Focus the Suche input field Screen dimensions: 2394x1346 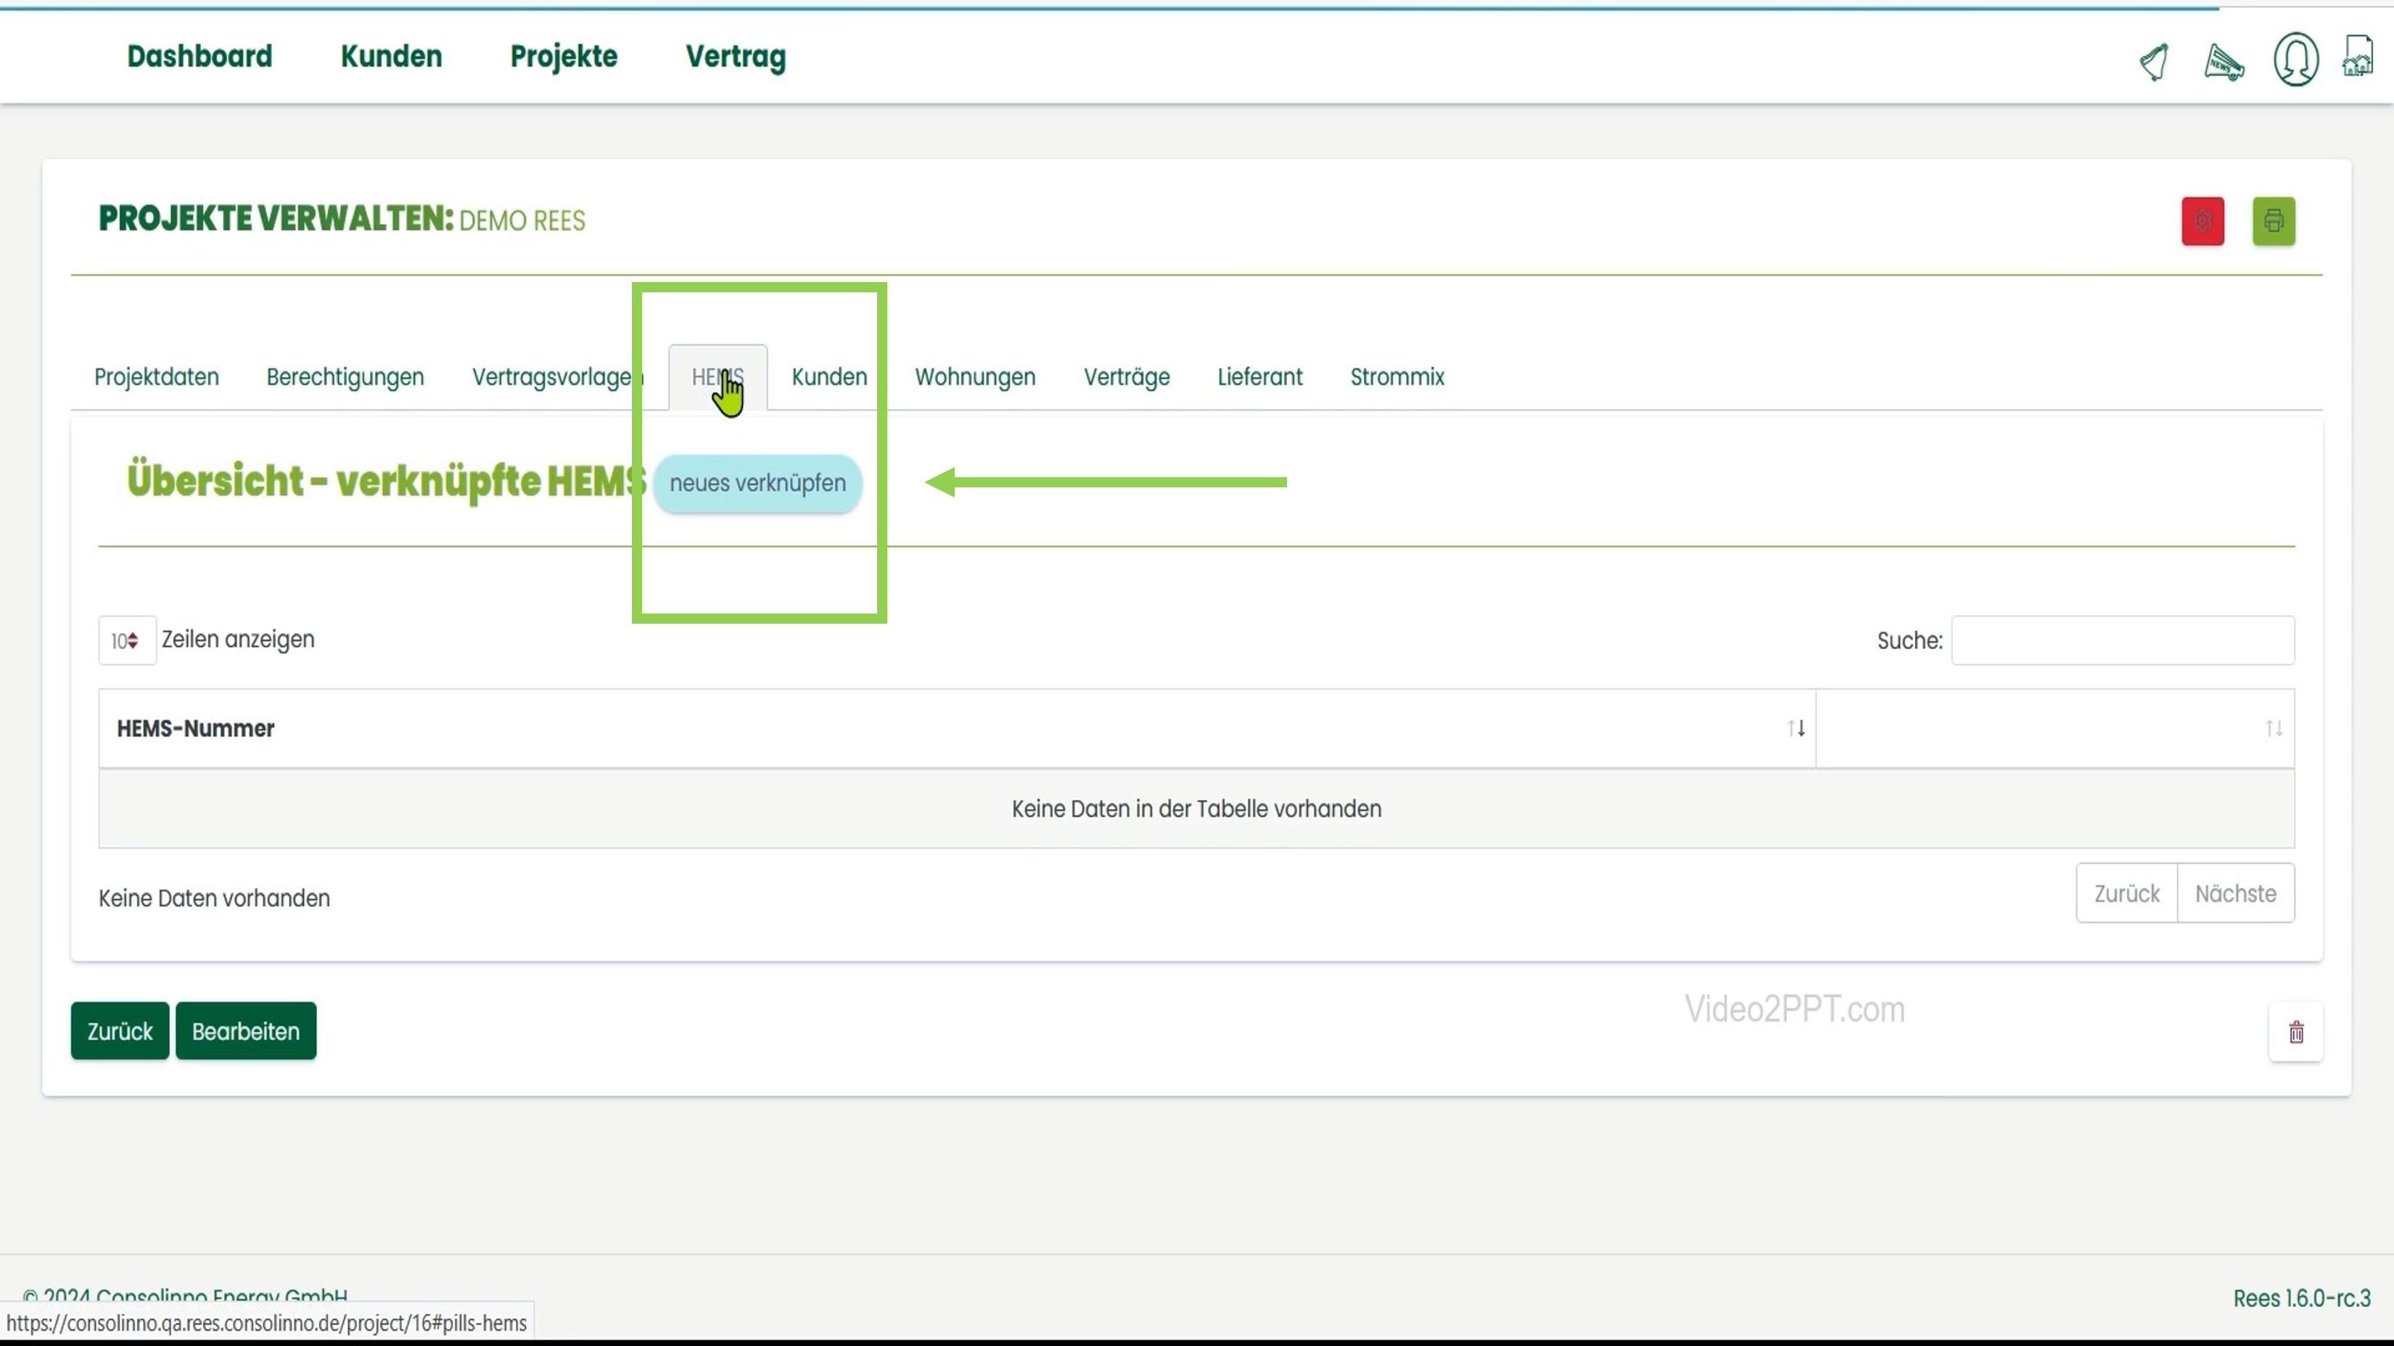2122,640
